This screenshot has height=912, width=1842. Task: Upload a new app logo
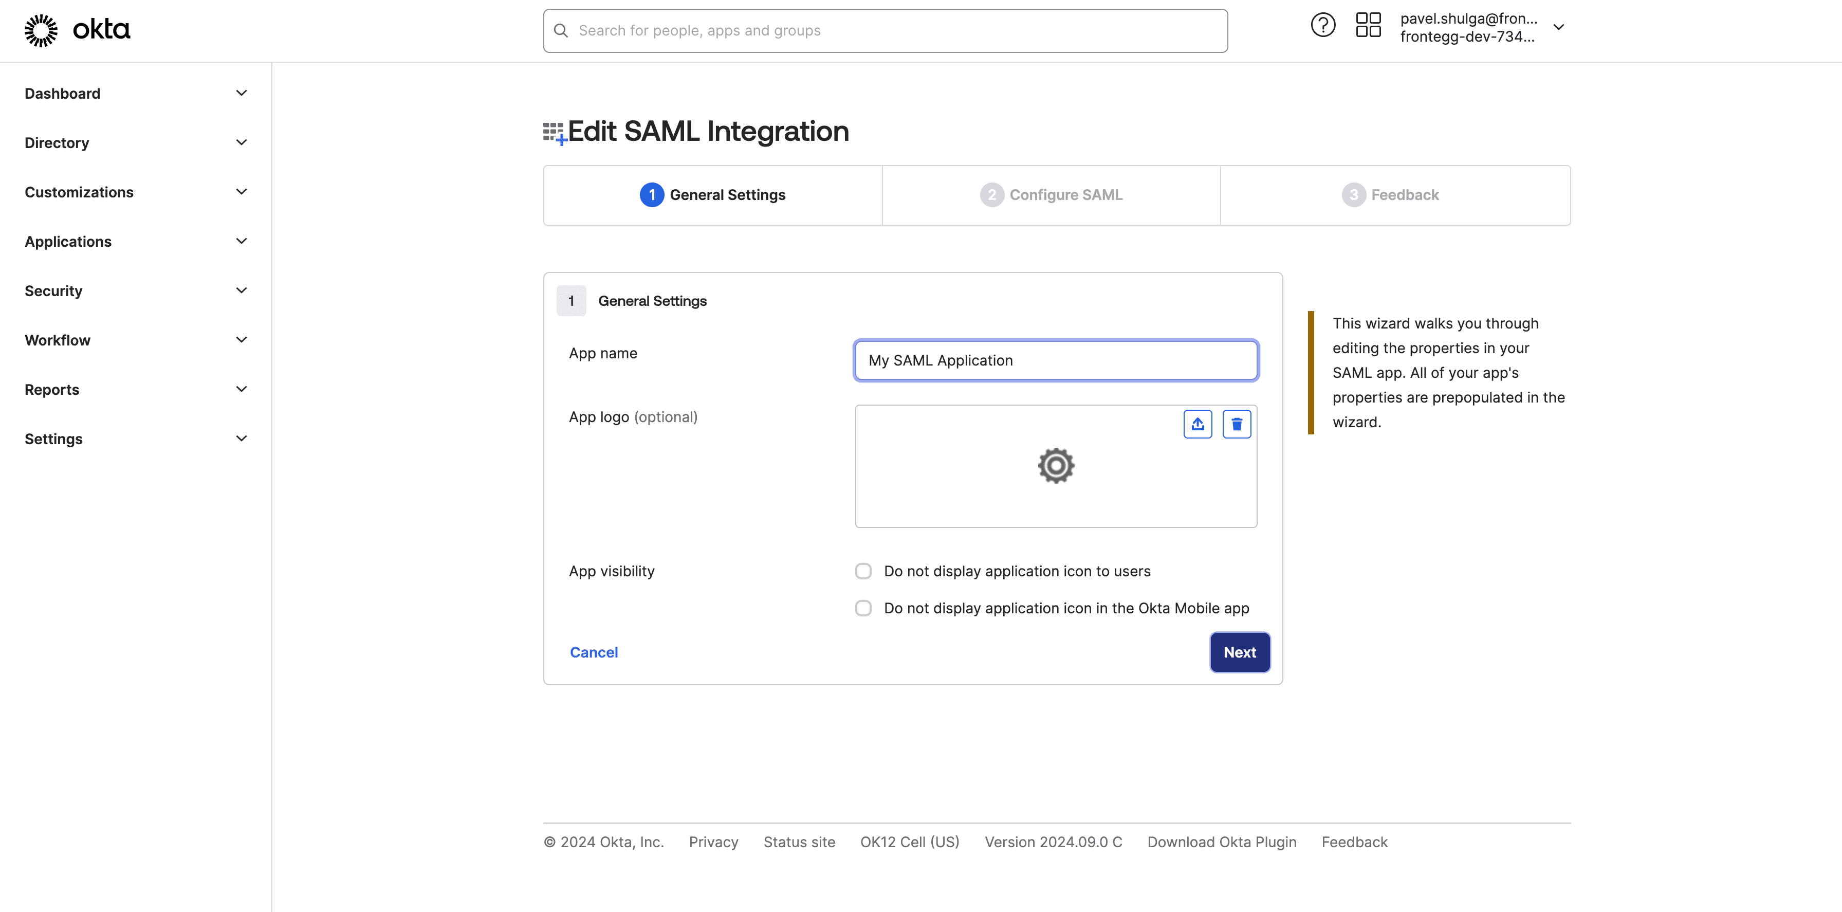(1198, 424)
